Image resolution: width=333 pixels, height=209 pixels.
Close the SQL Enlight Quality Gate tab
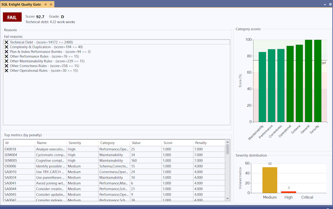tap(51, 4)
